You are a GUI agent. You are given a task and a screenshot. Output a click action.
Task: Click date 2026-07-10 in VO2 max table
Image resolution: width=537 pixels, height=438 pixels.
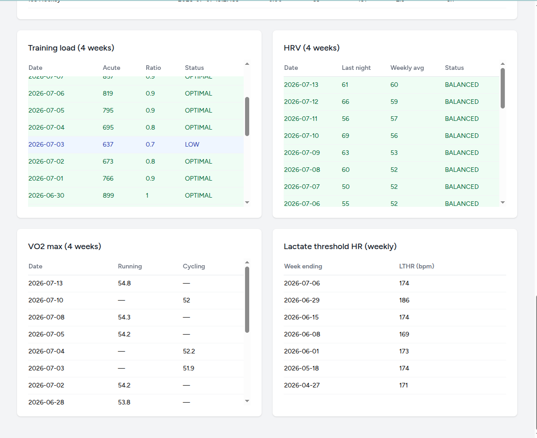(x=46, y=300)
